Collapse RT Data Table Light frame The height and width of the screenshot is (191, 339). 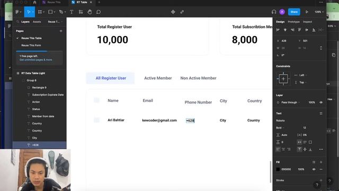coord(17,73)
